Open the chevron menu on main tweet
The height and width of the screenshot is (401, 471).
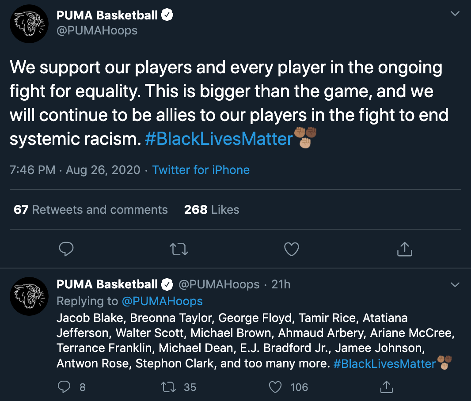point(455,14)
